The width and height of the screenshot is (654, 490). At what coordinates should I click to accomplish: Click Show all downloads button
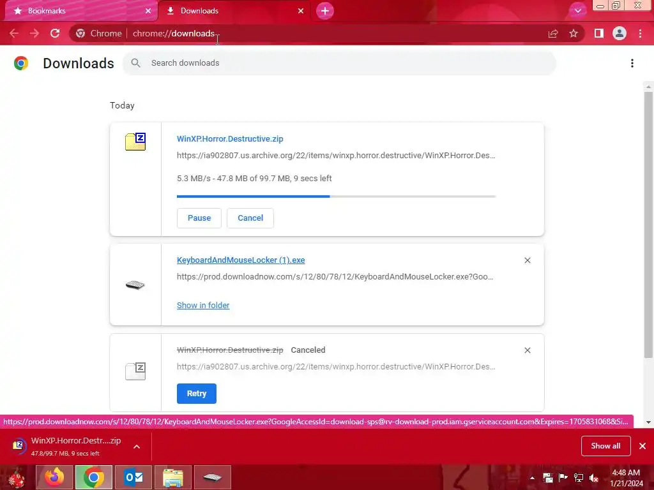(x=605, y=446)
